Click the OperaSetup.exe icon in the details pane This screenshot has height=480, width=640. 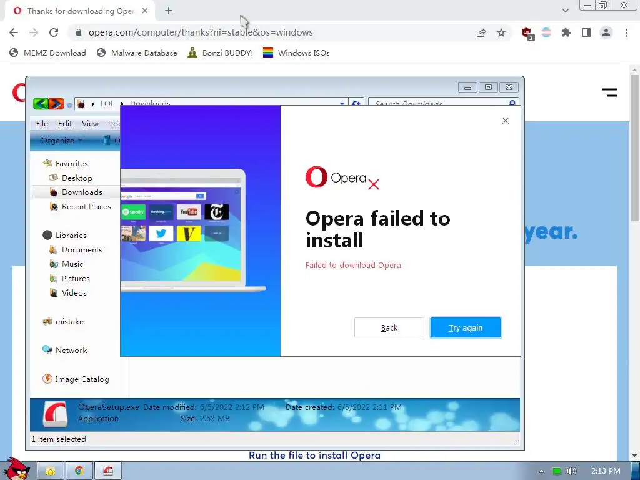click(55, 414)
